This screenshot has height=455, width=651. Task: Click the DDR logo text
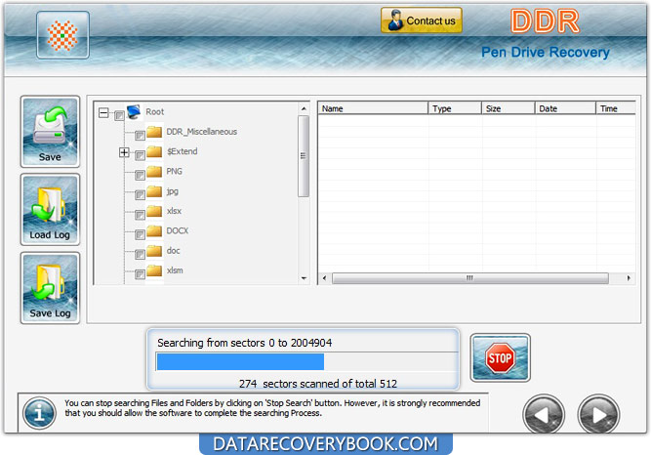click(545, 21)
